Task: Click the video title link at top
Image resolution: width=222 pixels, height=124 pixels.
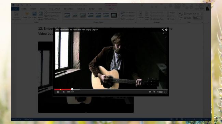Action: coord(77,30)
